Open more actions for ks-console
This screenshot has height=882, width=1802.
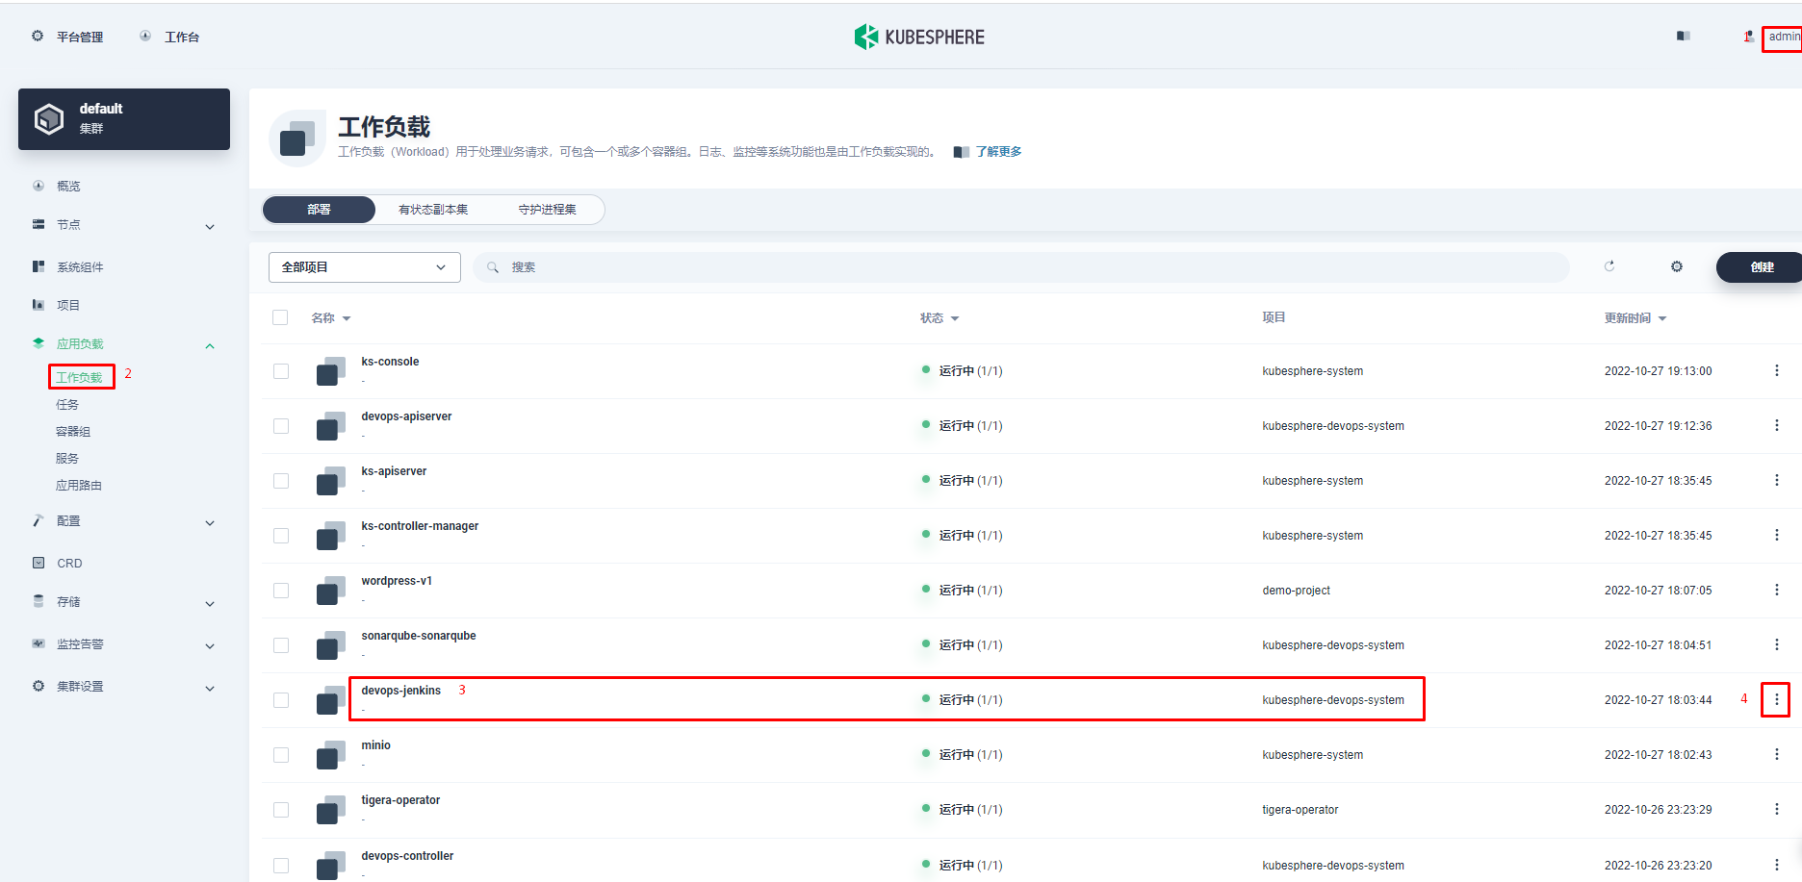coord(1776,370)
